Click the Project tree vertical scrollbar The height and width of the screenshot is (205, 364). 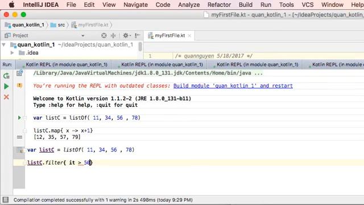(140, 47)
